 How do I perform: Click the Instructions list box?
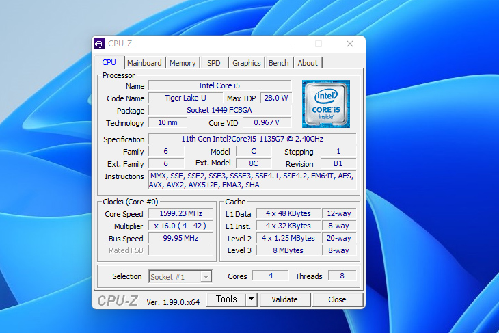coord(252,181)
